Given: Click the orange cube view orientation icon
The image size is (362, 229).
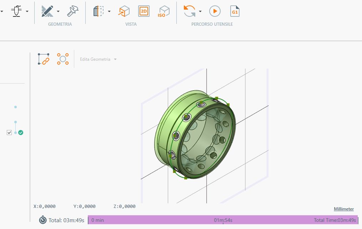Looking at the screenshot, I should [x=124, y=11].
